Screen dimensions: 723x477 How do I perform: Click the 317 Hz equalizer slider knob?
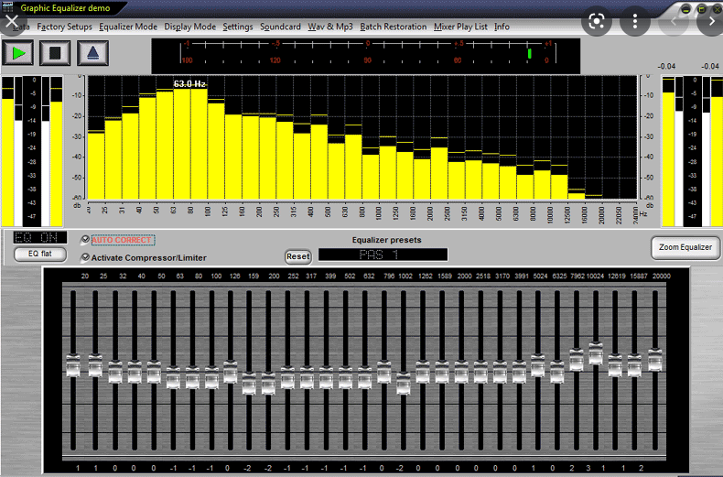click(x=307, y=378)
